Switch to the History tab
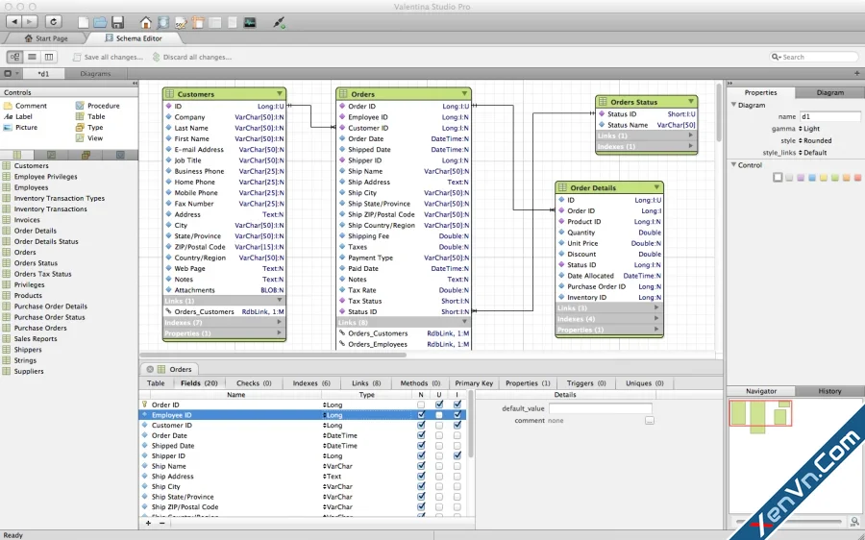The image size is (865, 540). (x=829, y=391)
